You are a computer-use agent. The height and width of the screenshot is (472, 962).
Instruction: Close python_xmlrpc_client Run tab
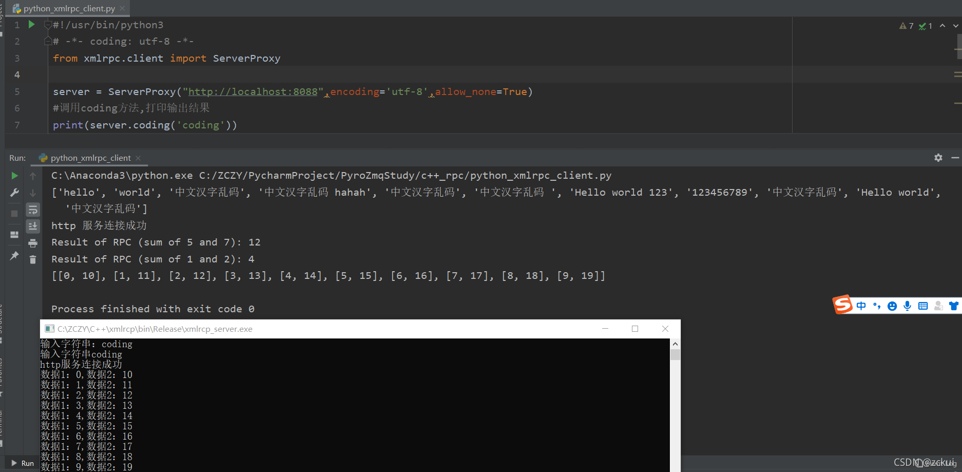click(138, 158)
